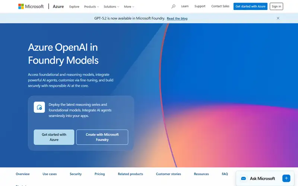Click header Get started with Azure button

tap(250, 6)
